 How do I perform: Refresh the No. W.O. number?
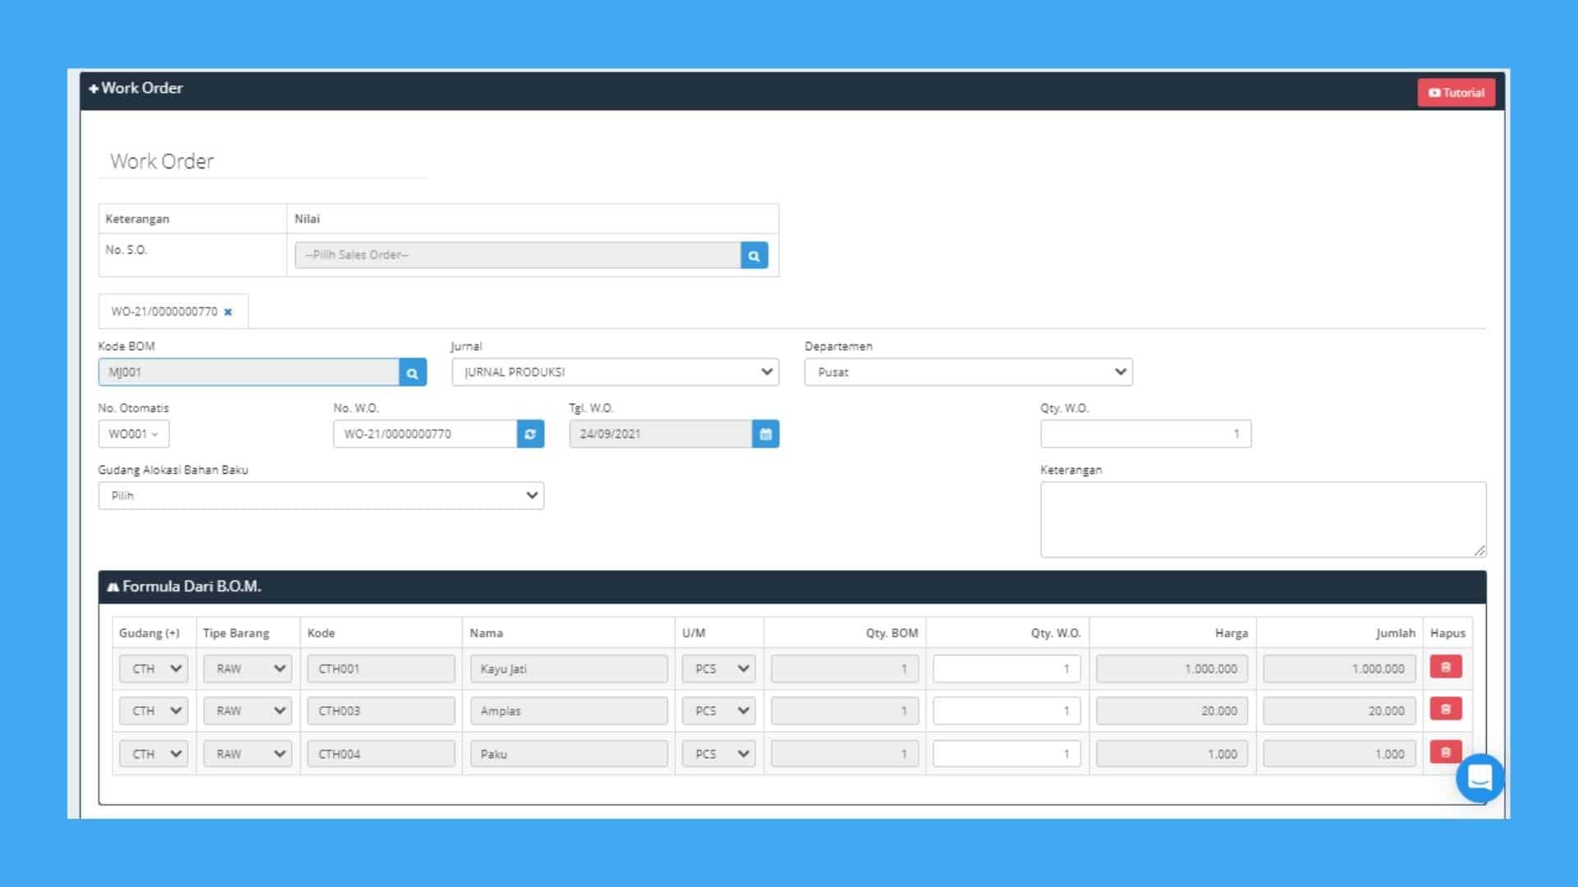tap(530, 434)
